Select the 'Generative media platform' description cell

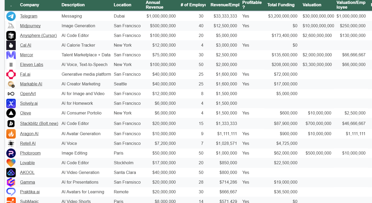86,74
